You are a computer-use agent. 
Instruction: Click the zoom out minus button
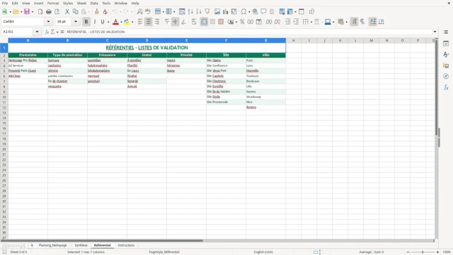pyautogui.click(x=408, y=252)
